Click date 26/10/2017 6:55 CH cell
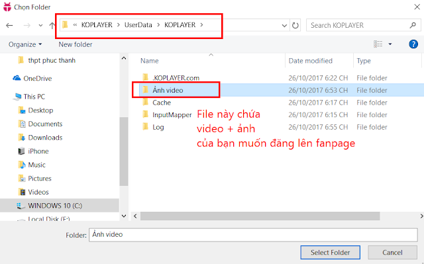This screenshot has width=424, height=264. point(318,127)
